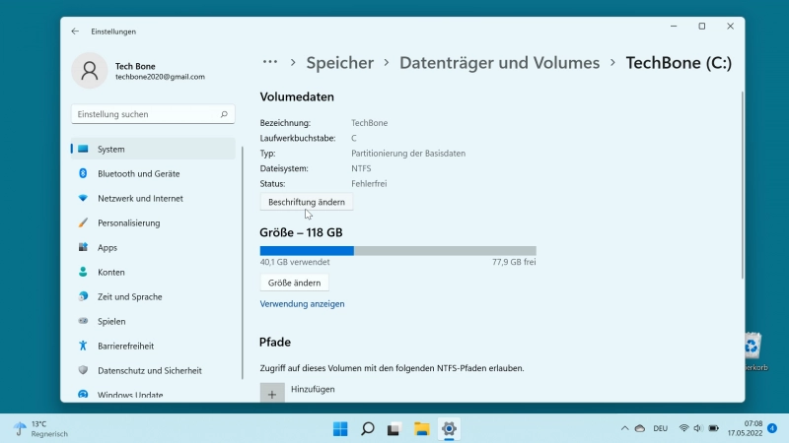This screenshot has width=789, height=443.
Task: Open Konten settings category
Action: (153, 273)
